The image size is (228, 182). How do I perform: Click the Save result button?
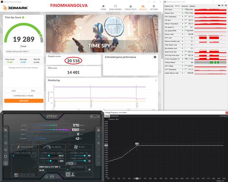(33, 91)
